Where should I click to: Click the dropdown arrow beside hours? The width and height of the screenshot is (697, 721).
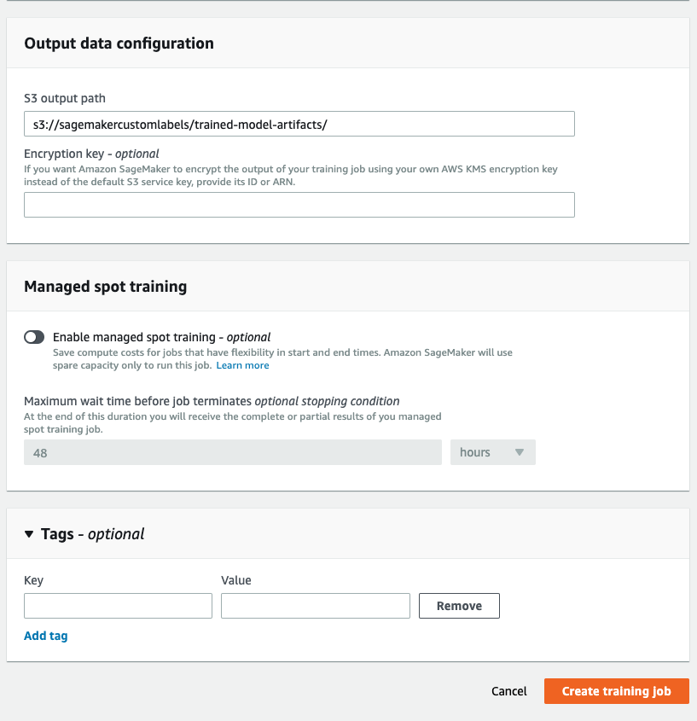pos(519,452)
